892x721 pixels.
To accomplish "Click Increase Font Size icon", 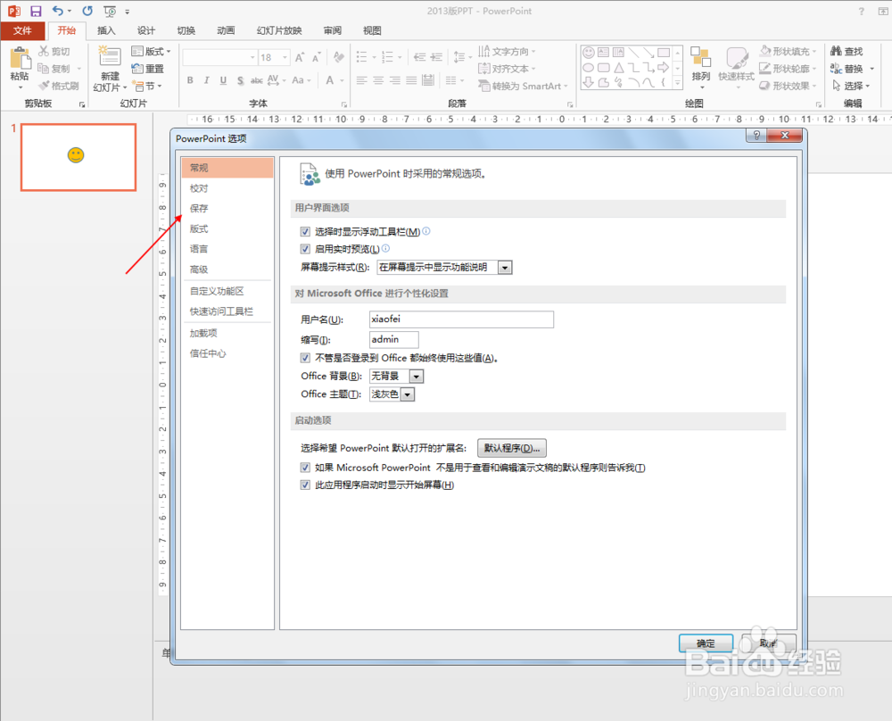I will tap(300, 57).
